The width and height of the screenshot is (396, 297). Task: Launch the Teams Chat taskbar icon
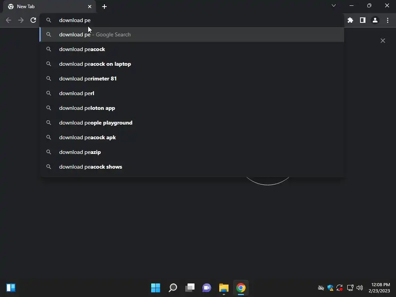pos(207,288)
